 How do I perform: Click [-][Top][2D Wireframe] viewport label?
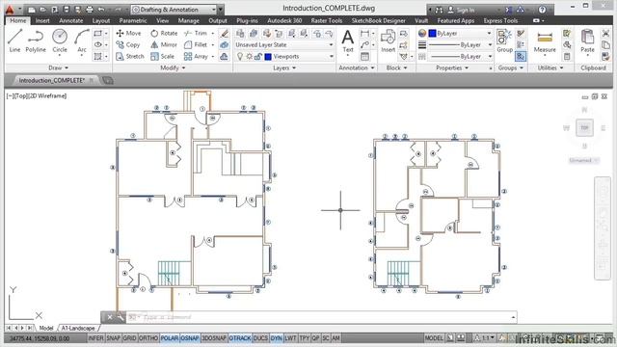click(x=37, y=95)
